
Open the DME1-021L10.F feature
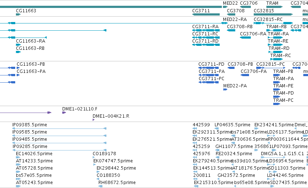point(80,109)
